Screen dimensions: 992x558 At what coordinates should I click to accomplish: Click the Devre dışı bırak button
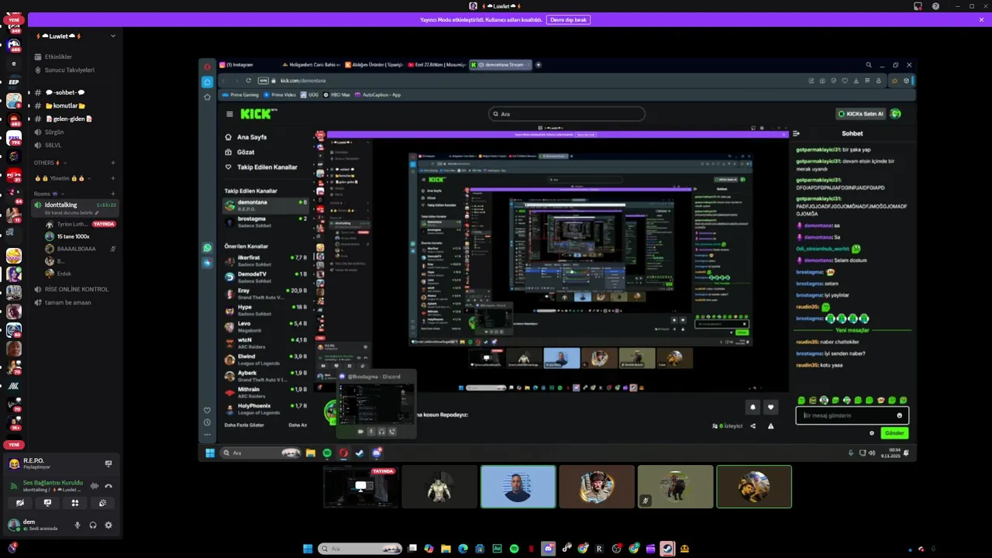click(x=568, y=19)
